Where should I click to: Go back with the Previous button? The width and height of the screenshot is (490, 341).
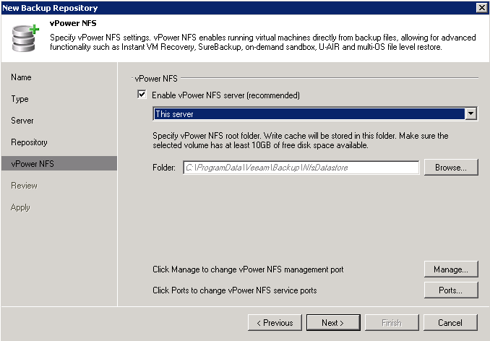(275, 322)
